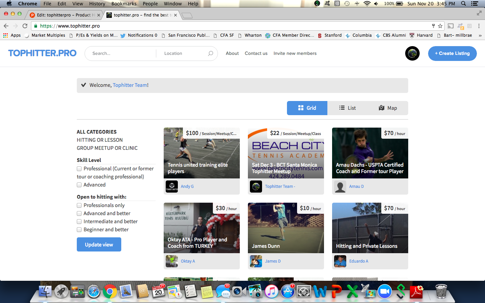Open the Arnau D profile link
Viewport: 485px width, 303px height.
click(x=356, y=187)
